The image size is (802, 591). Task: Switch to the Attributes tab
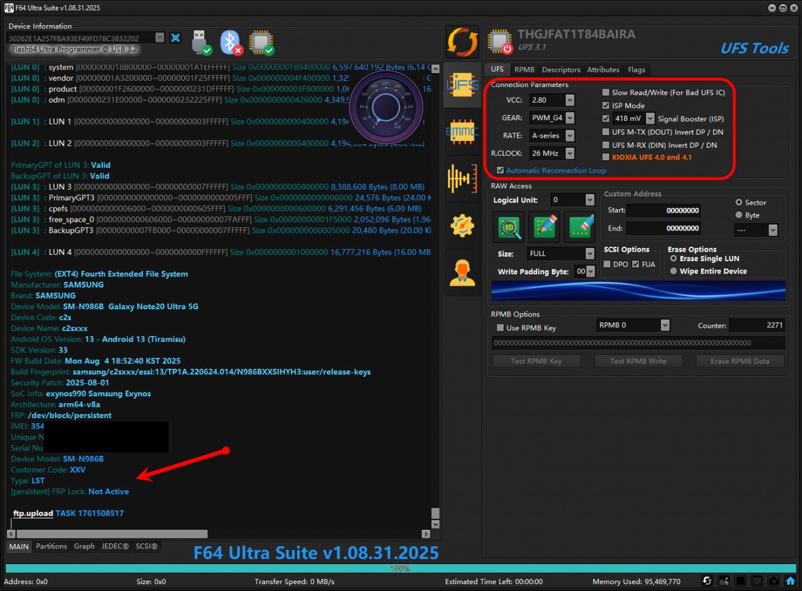(603, 69)
